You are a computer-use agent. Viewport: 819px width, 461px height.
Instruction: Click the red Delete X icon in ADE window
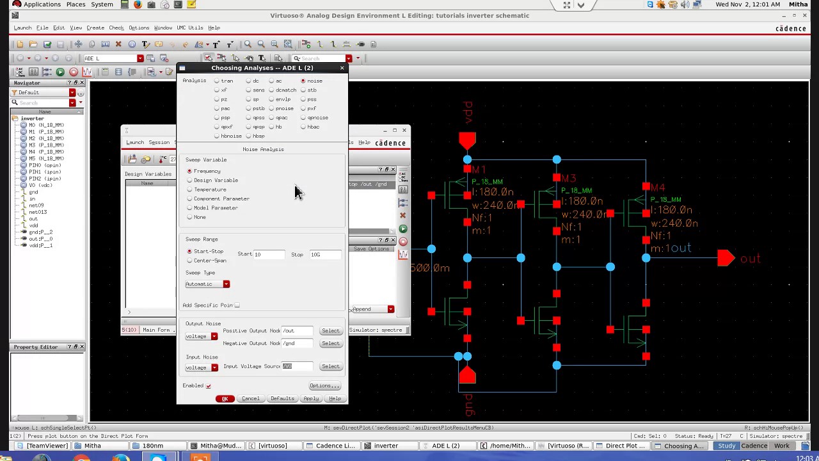pos(403,215)
